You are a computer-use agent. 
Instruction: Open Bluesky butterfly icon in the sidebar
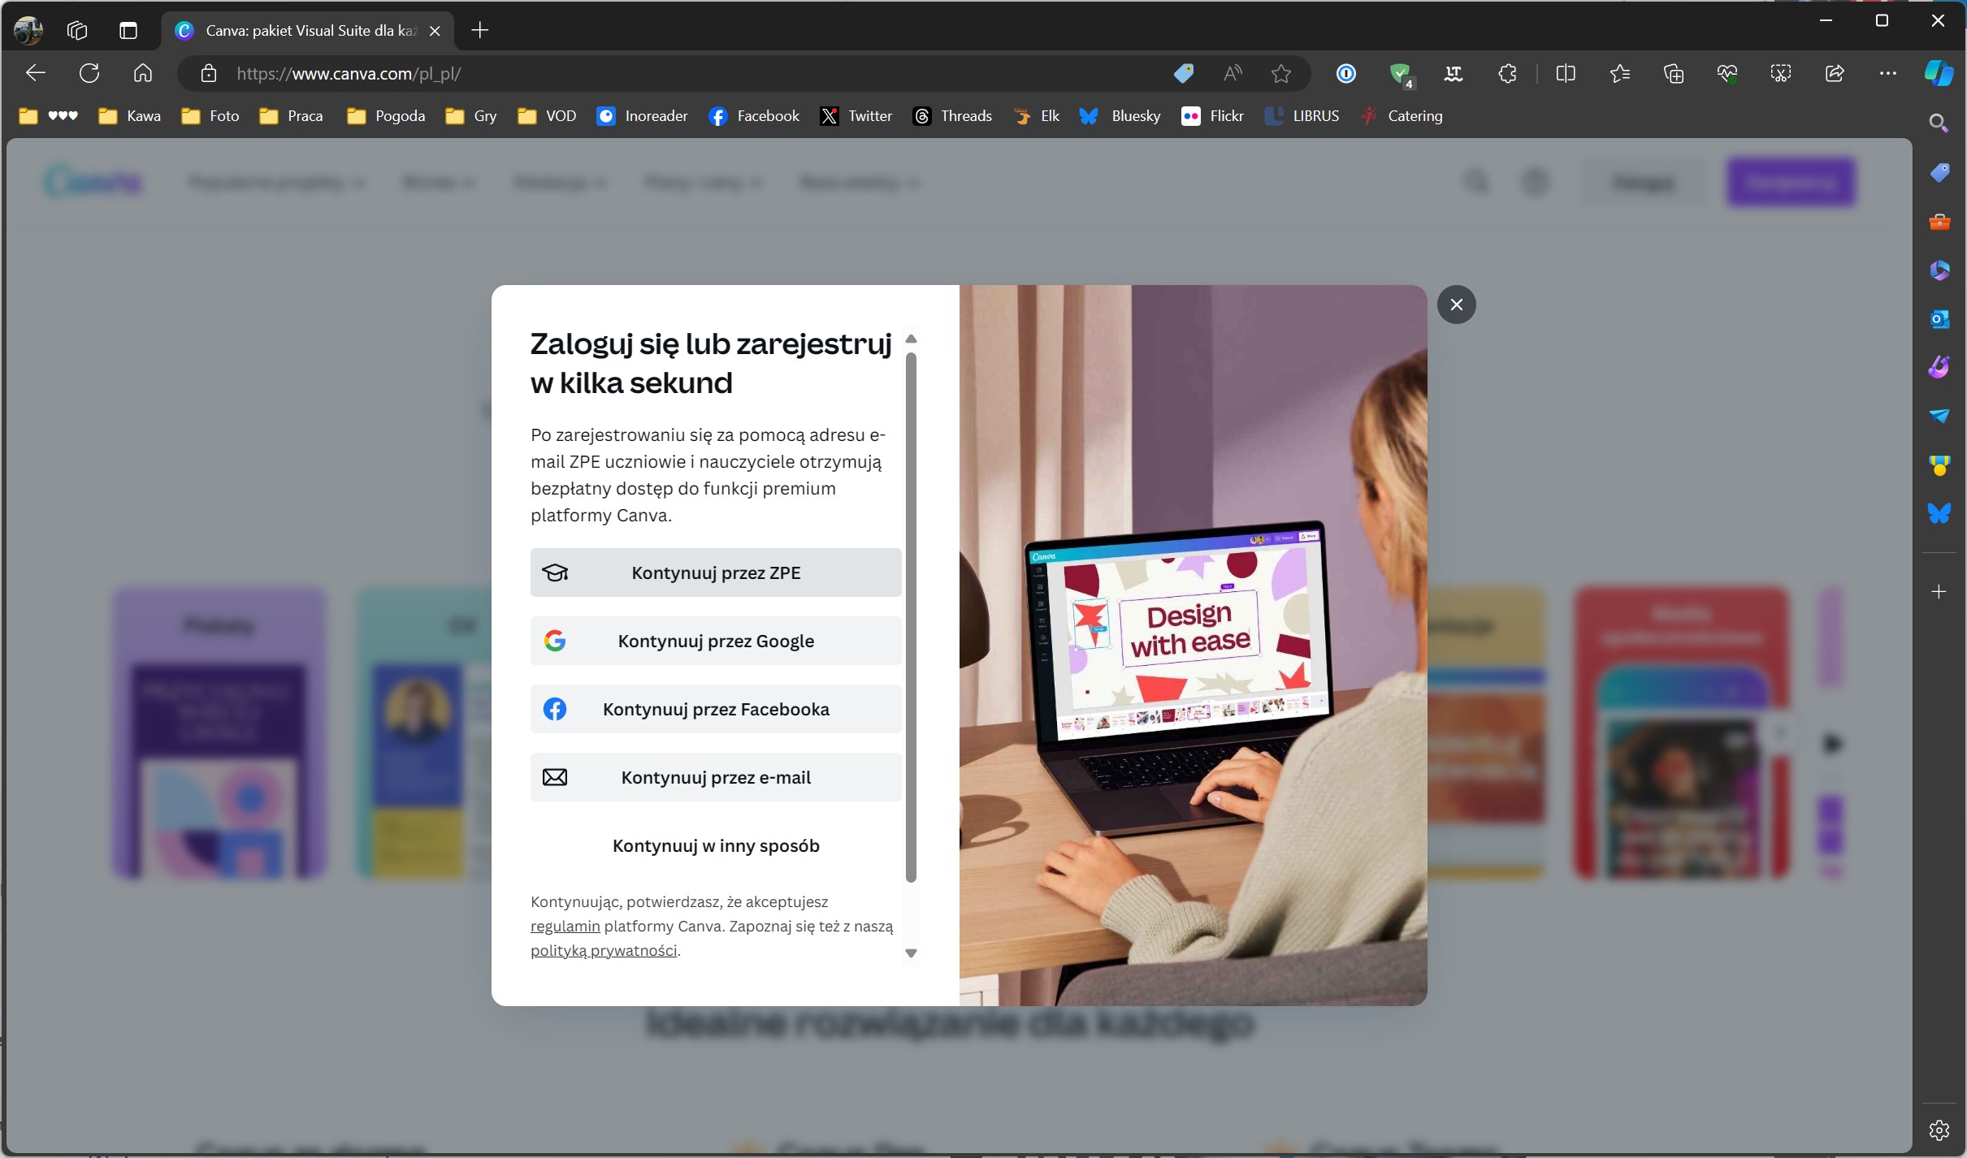pos(1940,512)
